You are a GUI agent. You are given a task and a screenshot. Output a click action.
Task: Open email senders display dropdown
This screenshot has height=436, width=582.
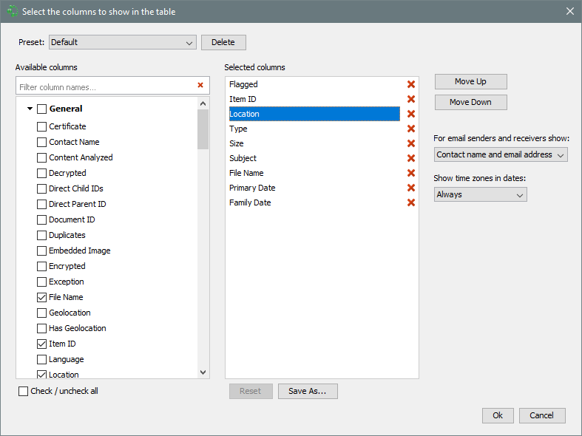point(501,154)
